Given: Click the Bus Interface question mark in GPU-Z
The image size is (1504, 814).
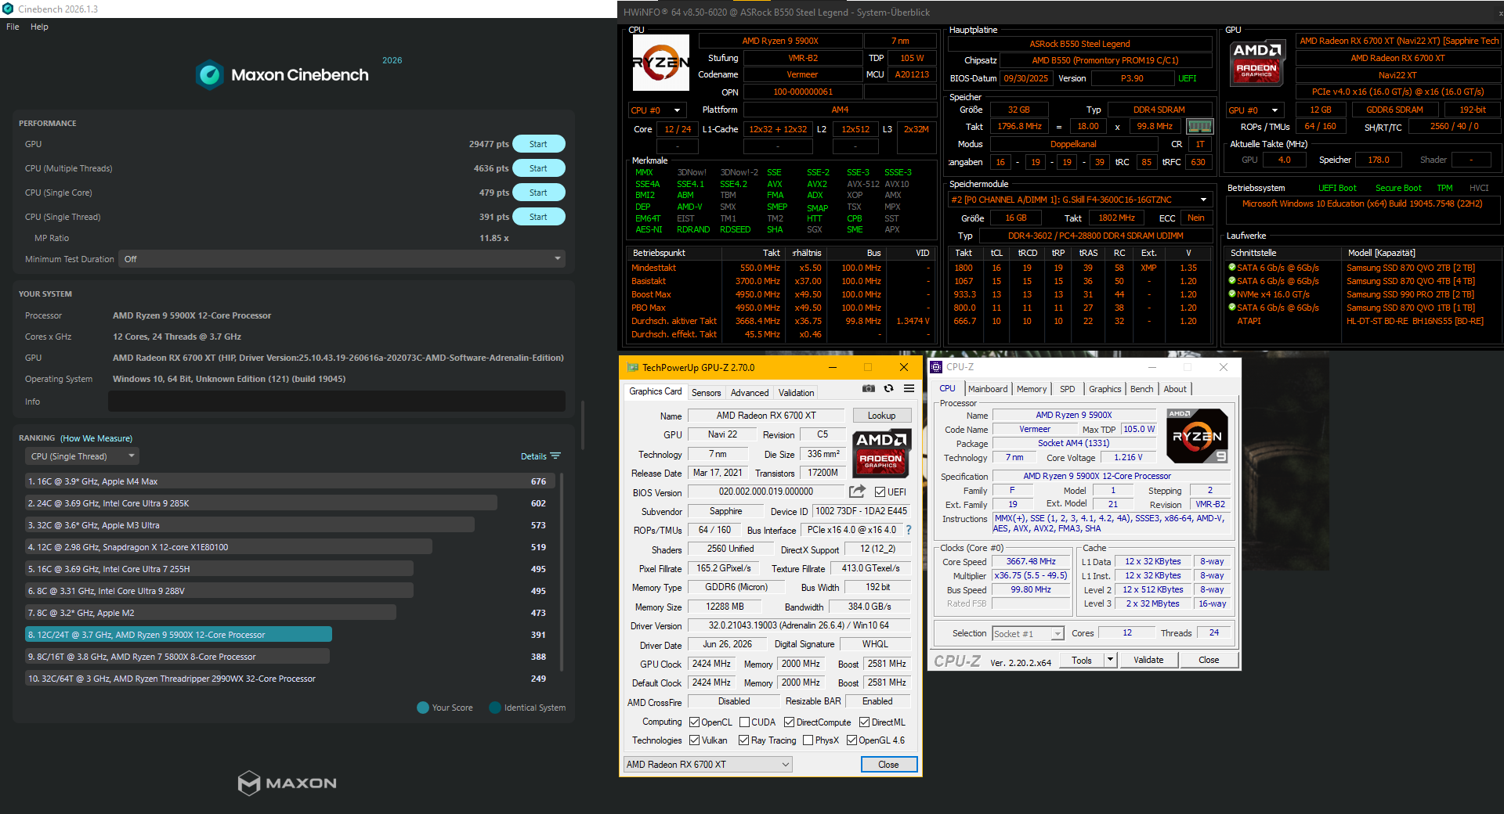Looking at the screenshot, I should (x=909, y=530).
